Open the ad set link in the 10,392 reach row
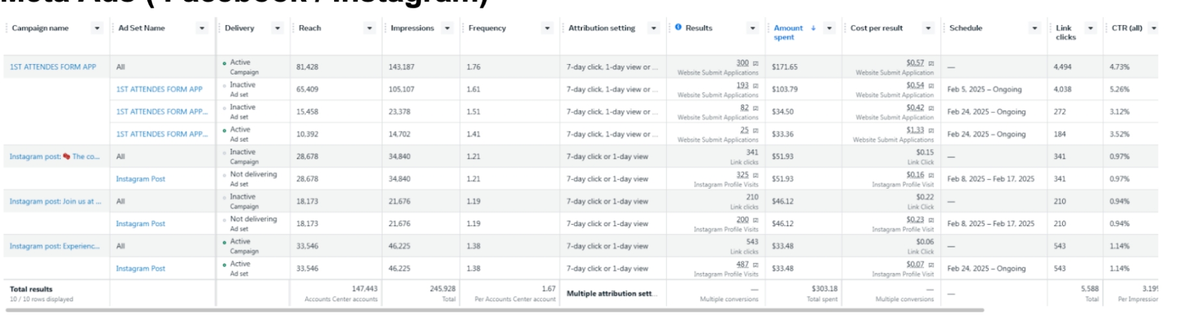Viewport: 1191px width, 324px height. (162, 134)
